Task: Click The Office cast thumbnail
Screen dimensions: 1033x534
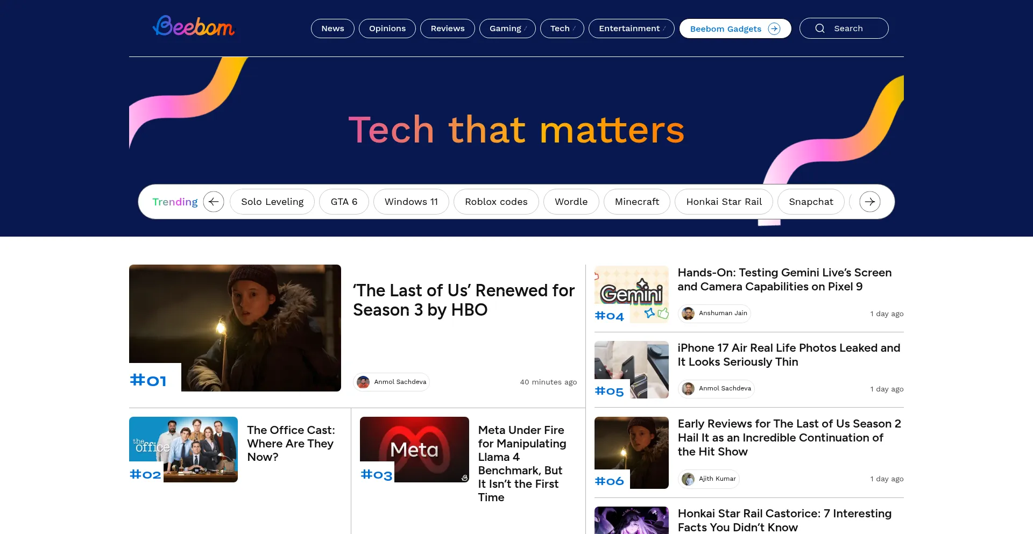Action: click(x=183, y=450)
